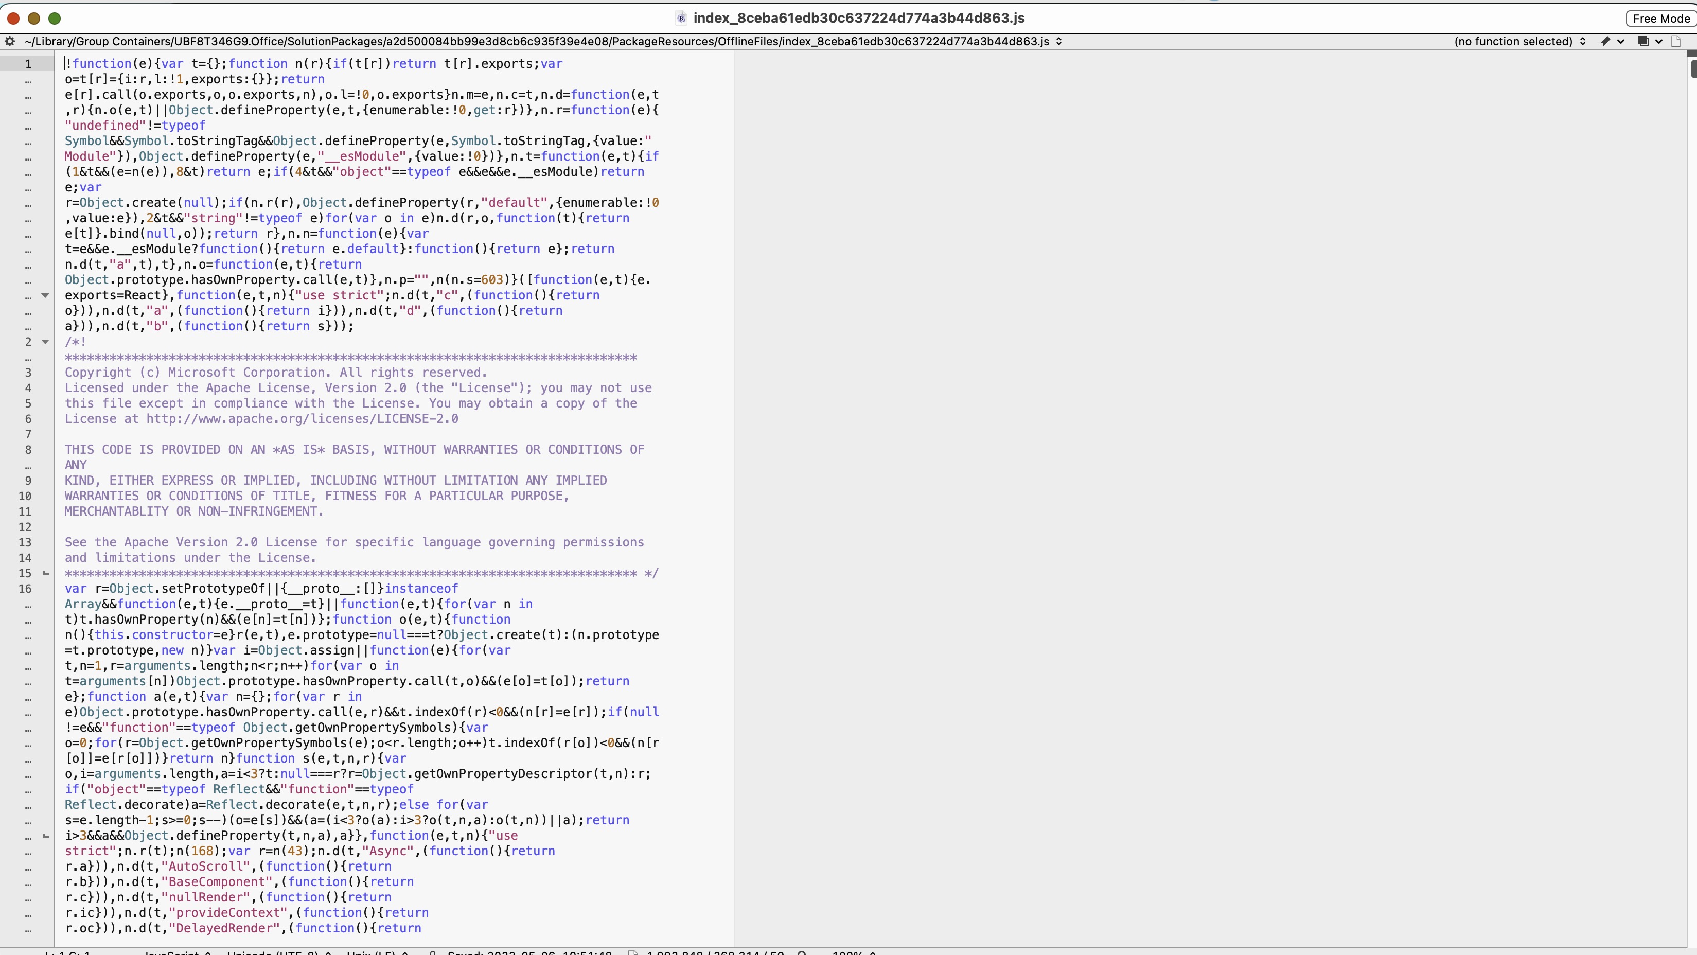Click the JS file icon in title bar
The image size is (1697, 955).
coord(681,19)
